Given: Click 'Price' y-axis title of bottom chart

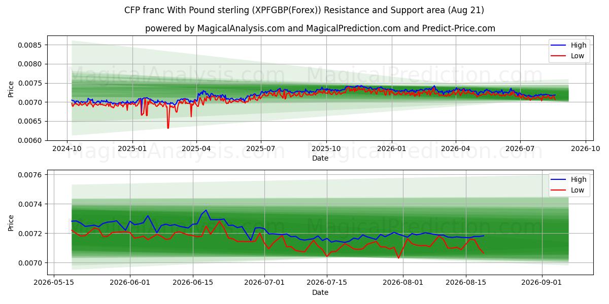Looking at the screenshot, I should [x=11, y=222].
